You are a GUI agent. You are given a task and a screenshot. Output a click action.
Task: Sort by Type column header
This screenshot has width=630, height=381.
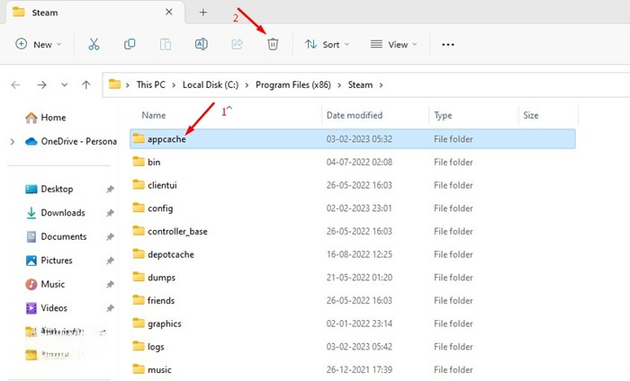tap(443, 116)
